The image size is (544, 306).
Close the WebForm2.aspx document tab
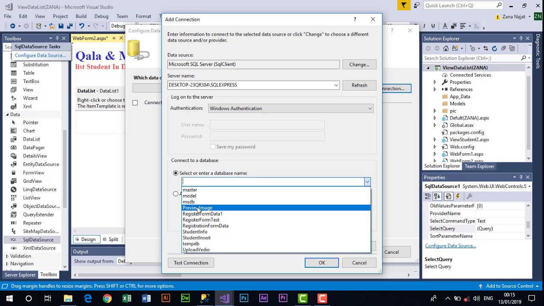[121, 38]
